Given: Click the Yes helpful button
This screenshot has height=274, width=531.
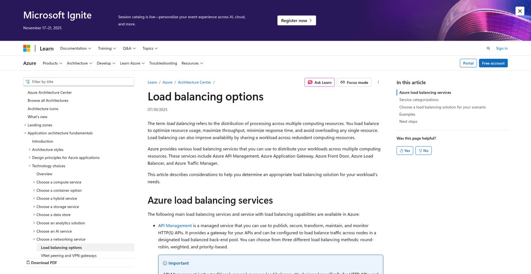Looking at the screenshot, I should click(404, 151).
